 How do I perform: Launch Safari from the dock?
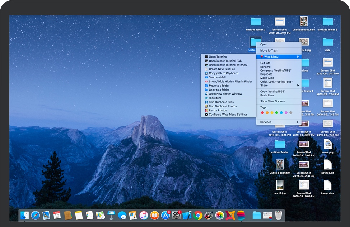tap(35, 215)
